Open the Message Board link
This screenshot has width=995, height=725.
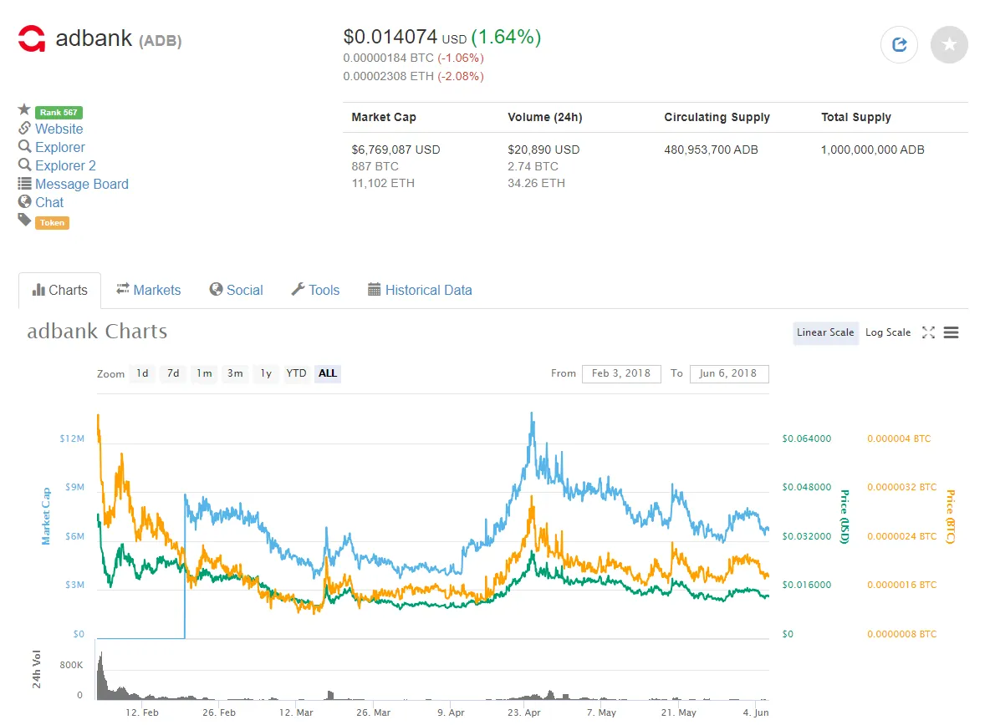tap(82, 184)
